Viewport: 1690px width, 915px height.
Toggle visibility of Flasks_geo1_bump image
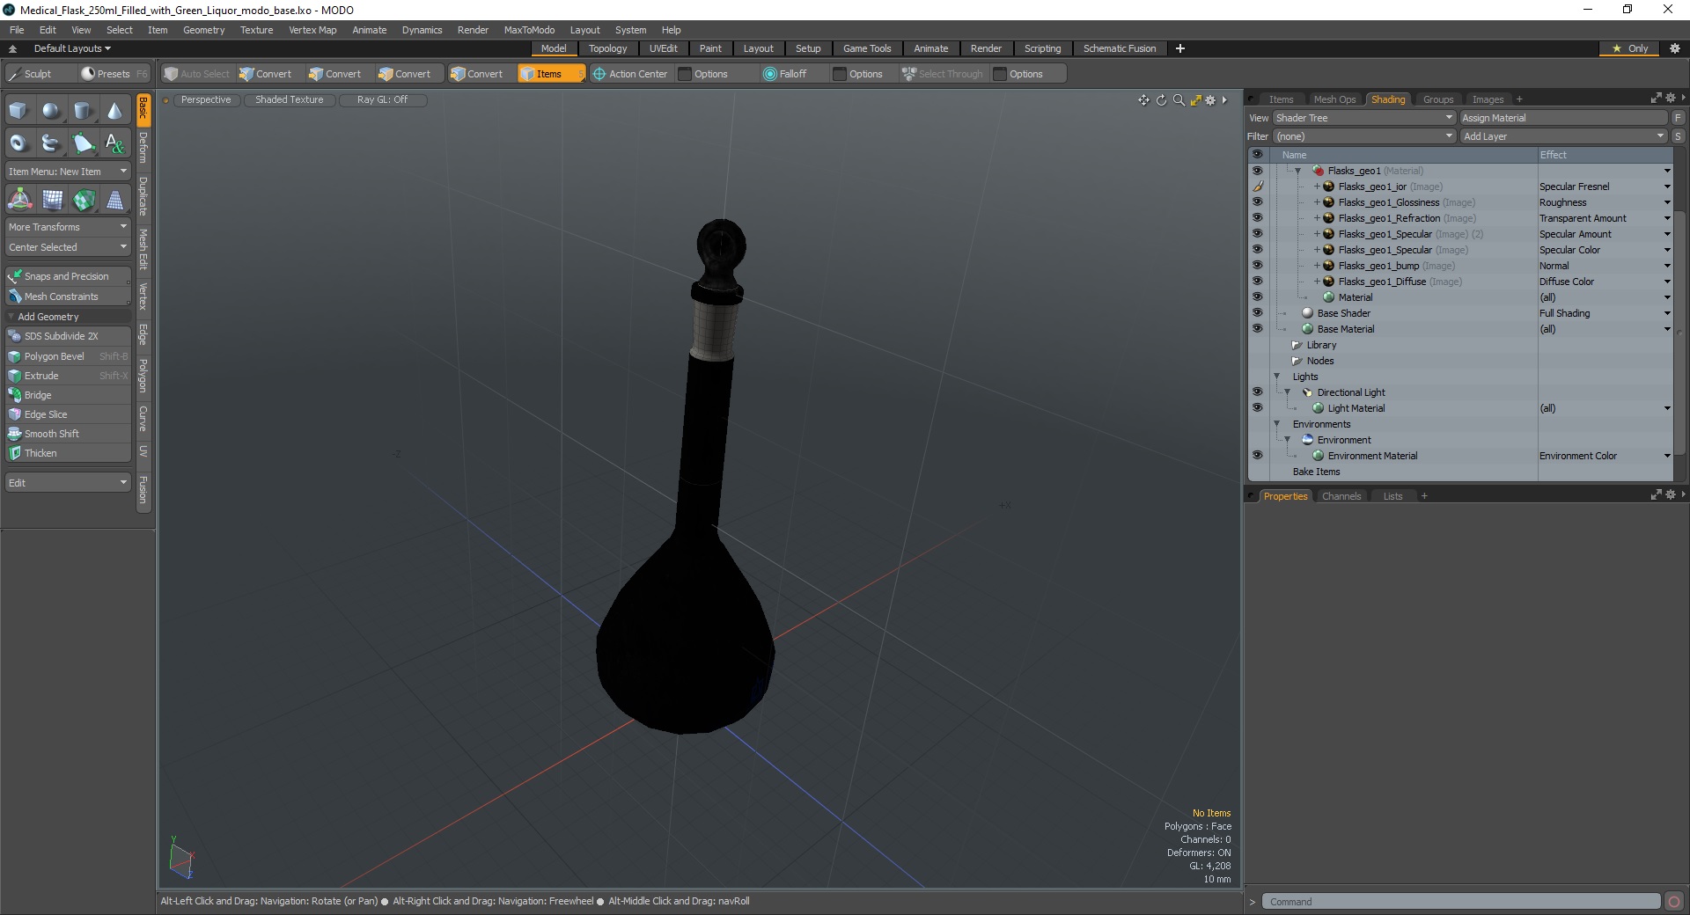(1257, 266)
